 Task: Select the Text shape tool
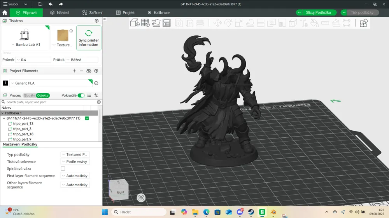tap(304, 23)
